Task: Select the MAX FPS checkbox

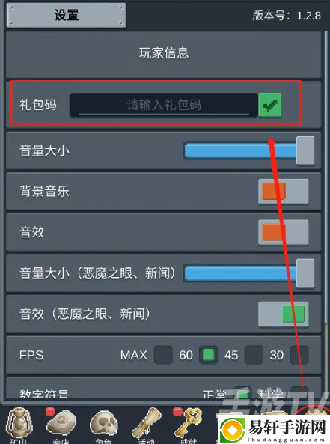Action: (163, 355)
